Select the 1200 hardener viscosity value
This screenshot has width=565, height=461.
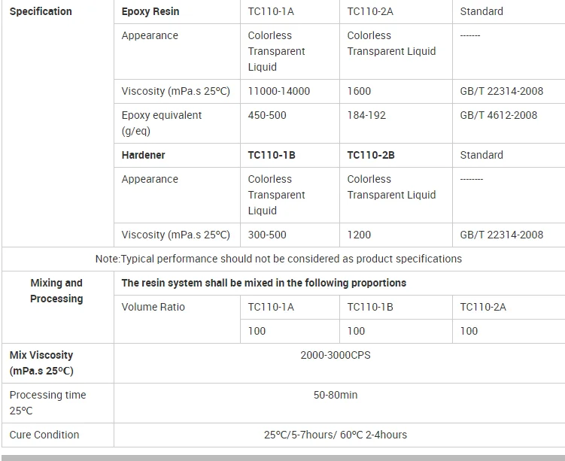359,235
